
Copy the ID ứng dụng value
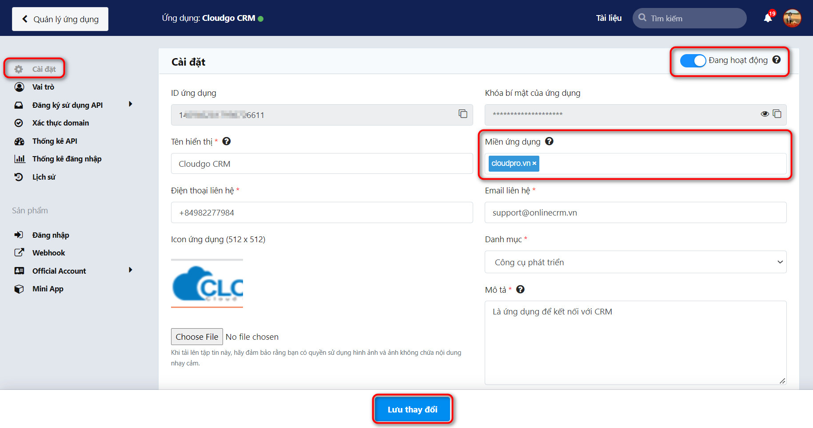tap(463, 114)
